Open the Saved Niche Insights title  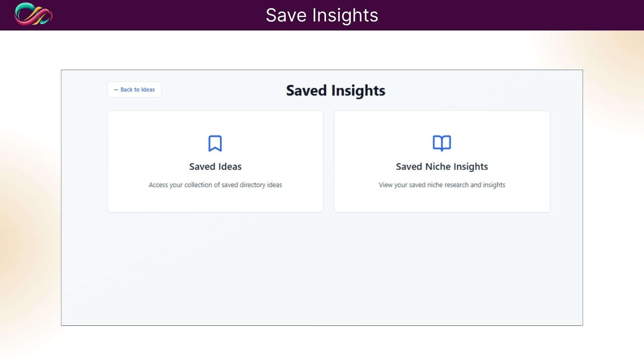click(442, 167)
